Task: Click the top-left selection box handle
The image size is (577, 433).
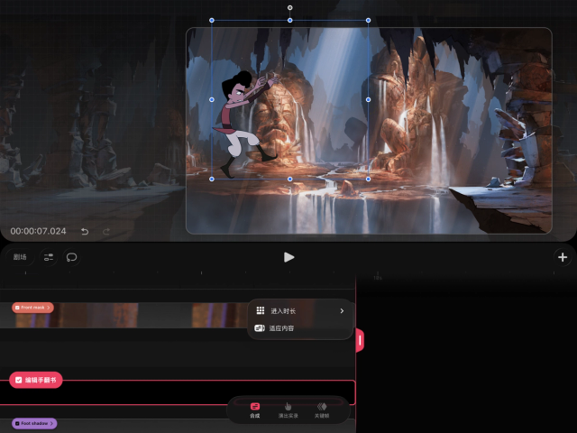Action: 212,20
